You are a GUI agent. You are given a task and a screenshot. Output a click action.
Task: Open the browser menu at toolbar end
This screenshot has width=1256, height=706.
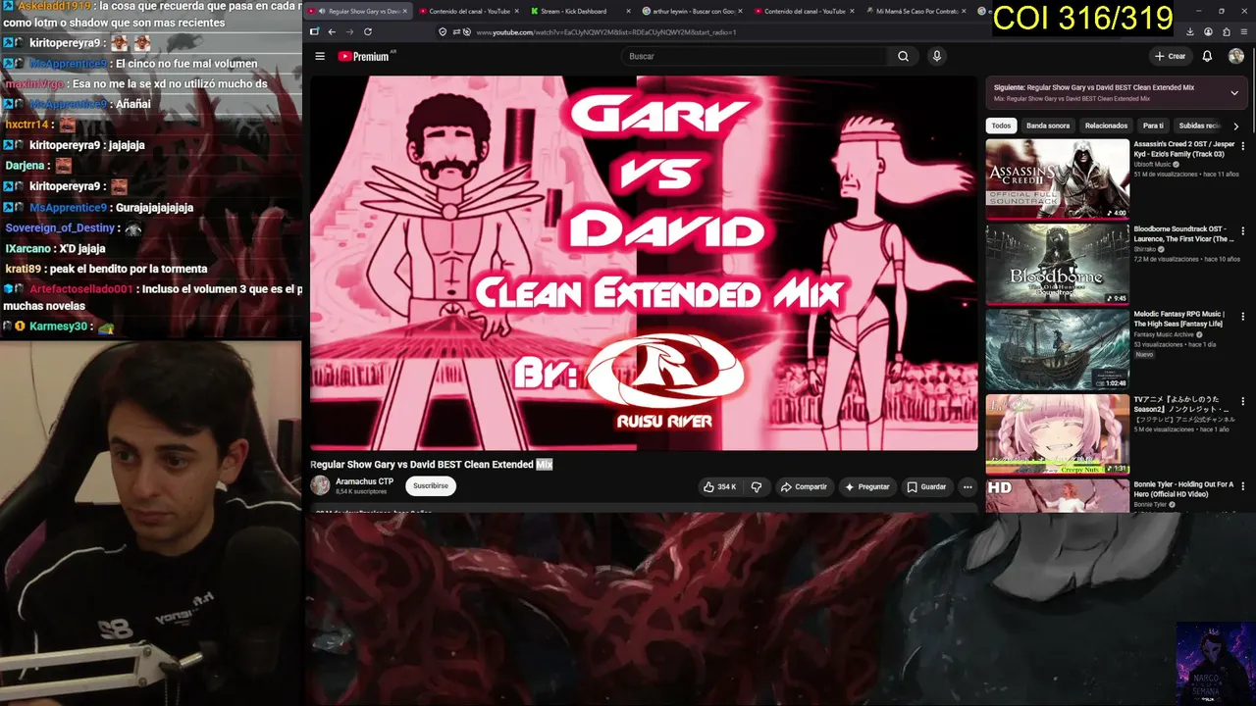[1243, 31]
